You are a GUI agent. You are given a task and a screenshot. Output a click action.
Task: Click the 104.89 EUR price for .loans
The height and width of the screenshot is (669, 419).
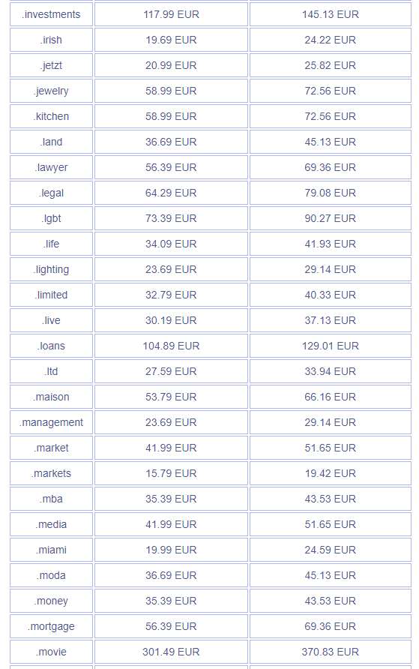pyautogui.click(x=171, y=346)
